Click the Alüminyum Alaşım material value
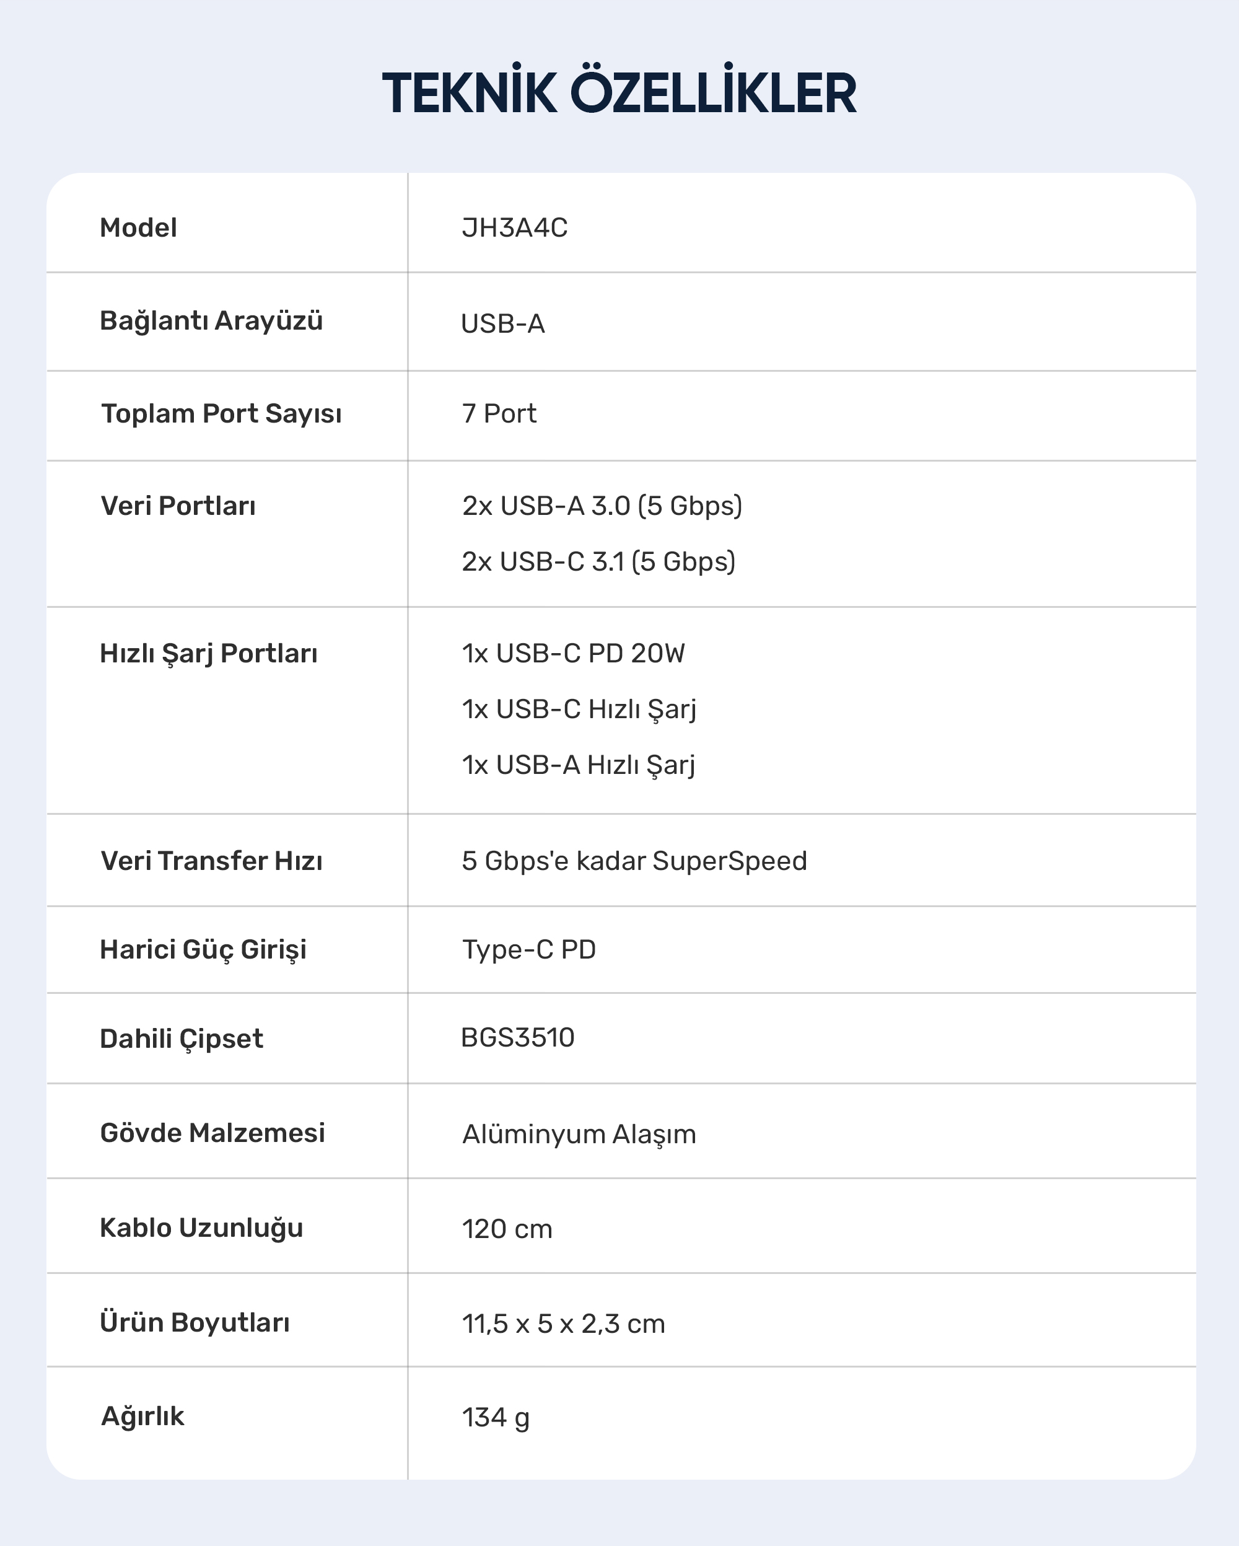Screen dimensions: 1239x1546 (579, 1135)
